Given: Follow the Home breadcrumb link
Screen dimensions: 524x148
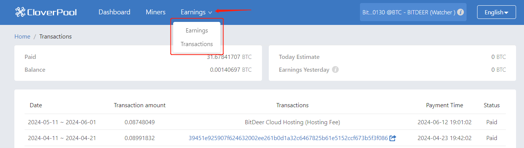Looking at the screenshot, I should (x=22, y=37).
